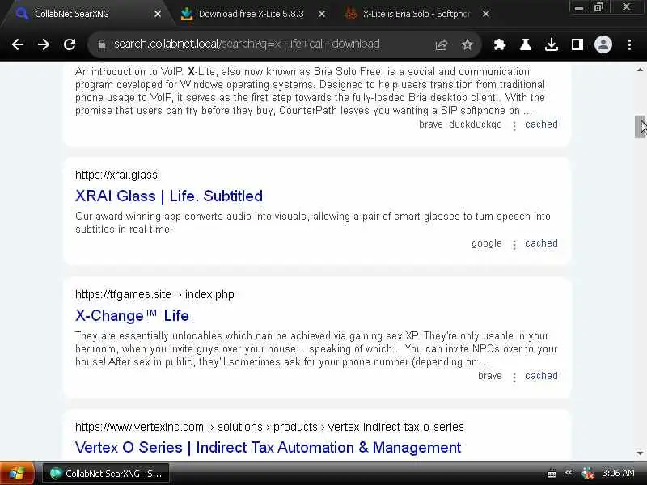Open cached link for XRAI Glass result
647x485 pixels.
point(541,243)
